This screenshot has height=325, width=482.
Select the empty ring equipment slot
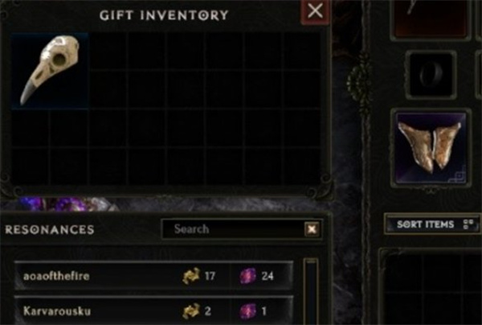[x=431, y=75]
